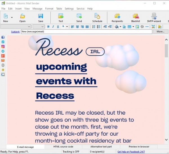Image resolution: width=169 pixels, height=154 pixels.
Task: Increase the indent
Action: (x=110, y=27)
